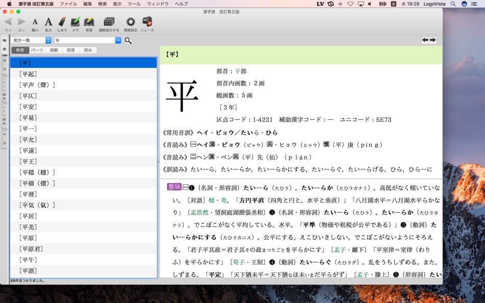The image size is (485, 303).
Task: Follow the green 奇 antonym link
Action: (x=224, y=200)
